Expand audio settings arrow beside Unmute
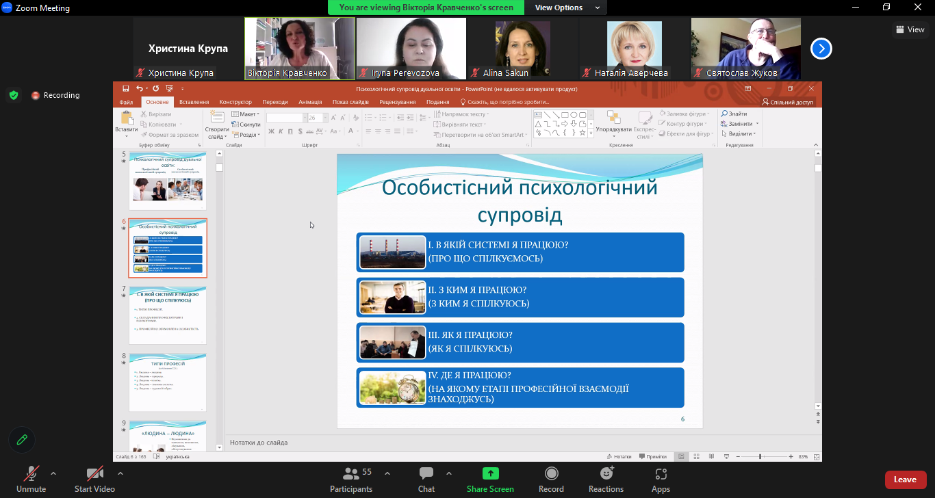 [53, 473]
